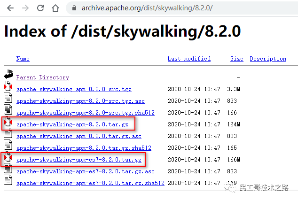Select the 166 size value in the src.tgz.sha512 row

click(232, 113)
